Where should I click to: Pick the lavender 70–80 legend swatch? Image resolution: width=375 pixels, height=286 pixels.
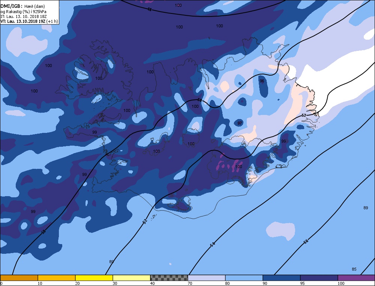(206, 278)
